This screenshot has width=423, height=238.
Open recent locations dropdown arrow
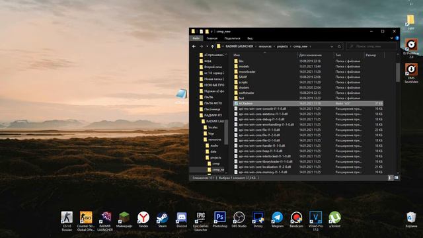[207, 46]
